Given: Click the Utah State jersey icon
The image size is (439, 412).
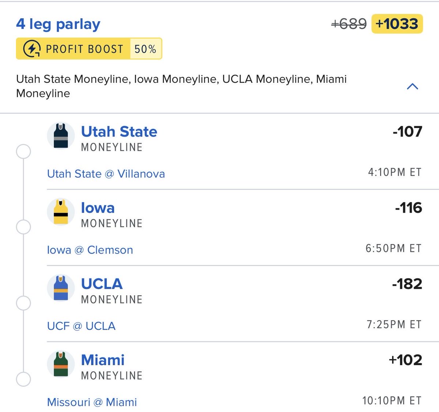Looking at the screenshot, I should coord(61,136).
